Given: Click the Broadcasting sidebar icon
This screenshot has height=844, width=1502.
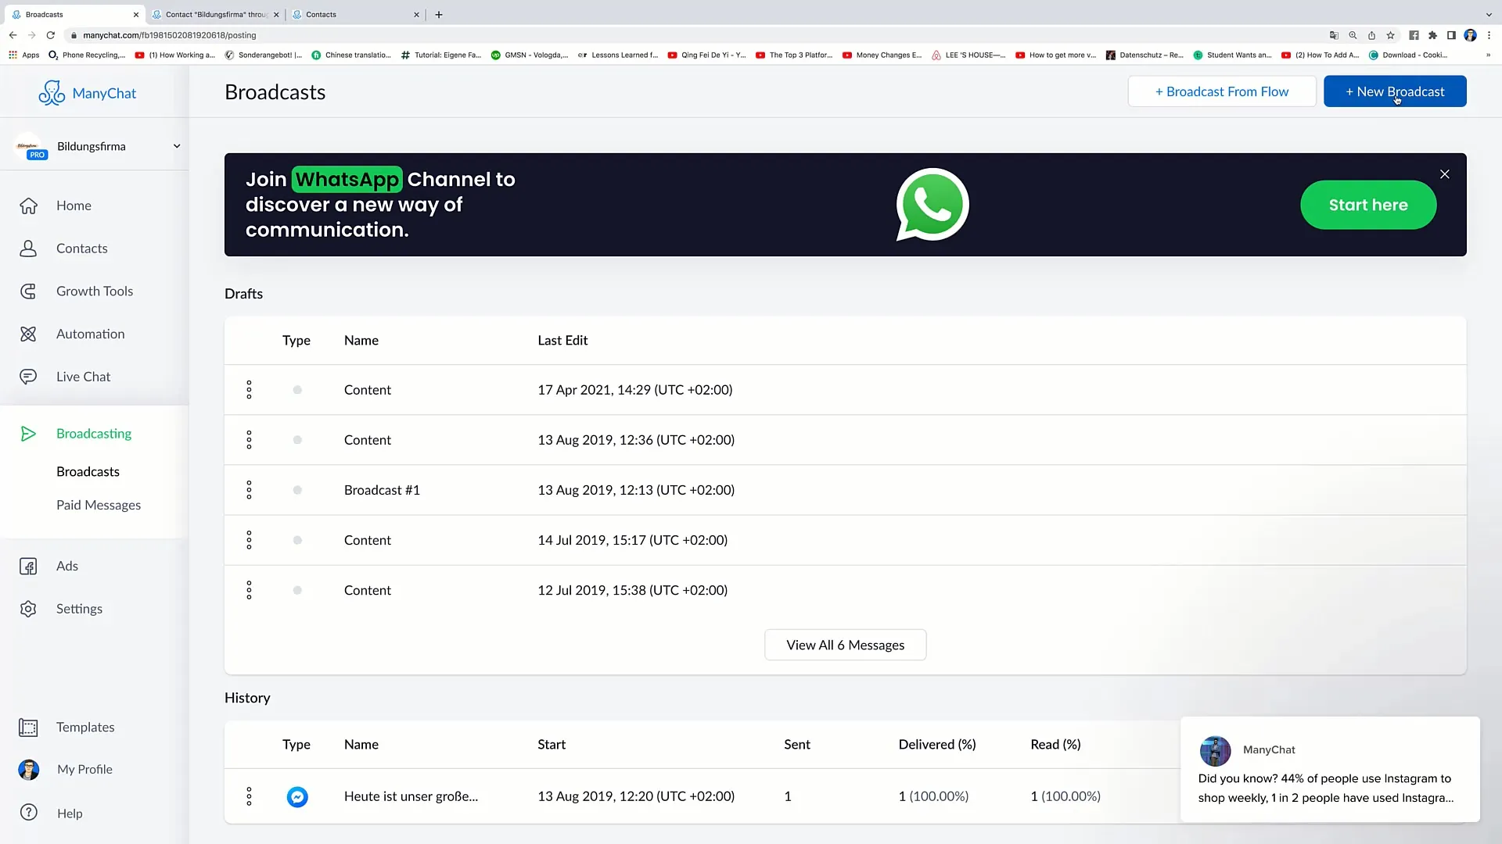Looking at the screenshot, I should (28, 433).
